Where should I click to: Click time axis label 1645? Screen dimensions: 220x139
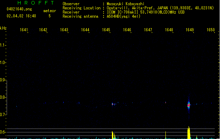(106, 30)
